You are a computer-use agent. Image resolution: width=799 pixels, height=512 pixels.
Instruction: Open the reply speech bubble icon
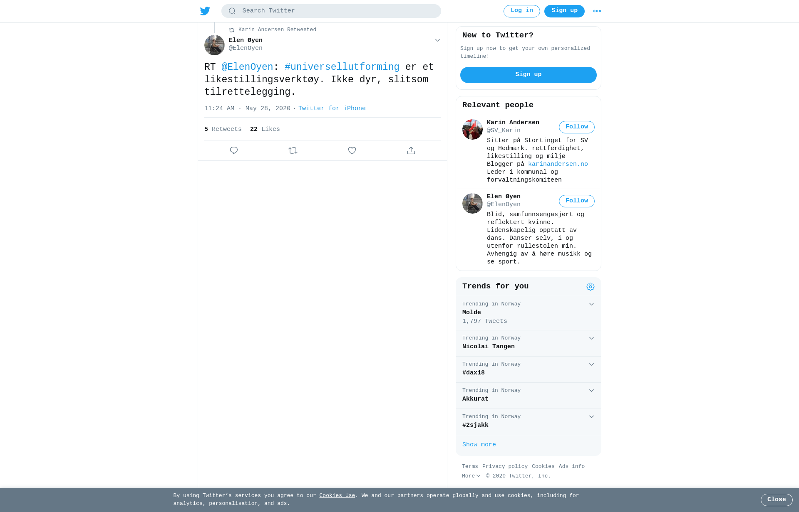click(234, 150)
